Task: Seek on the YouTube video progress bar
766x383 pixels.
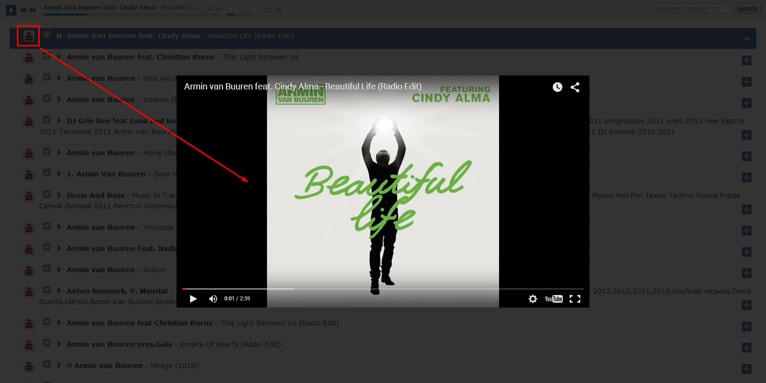Action: [383, 289]
